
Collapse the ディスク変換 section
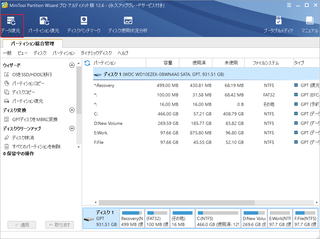(72, 110)
